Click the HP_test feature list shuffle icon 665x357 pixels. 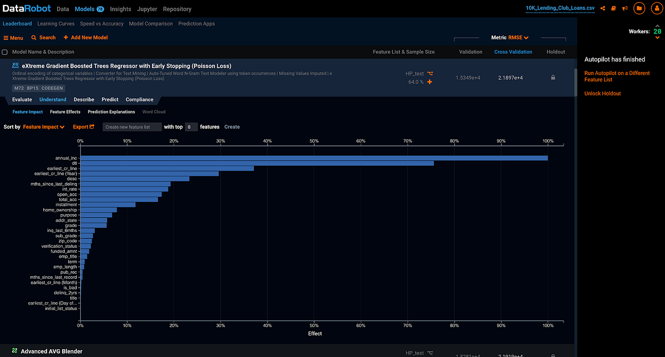430,73
